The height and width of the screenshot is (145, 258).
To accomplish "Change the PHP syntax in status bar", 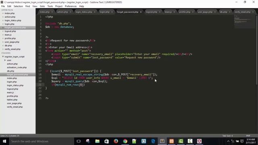I will tap(248, 136).
